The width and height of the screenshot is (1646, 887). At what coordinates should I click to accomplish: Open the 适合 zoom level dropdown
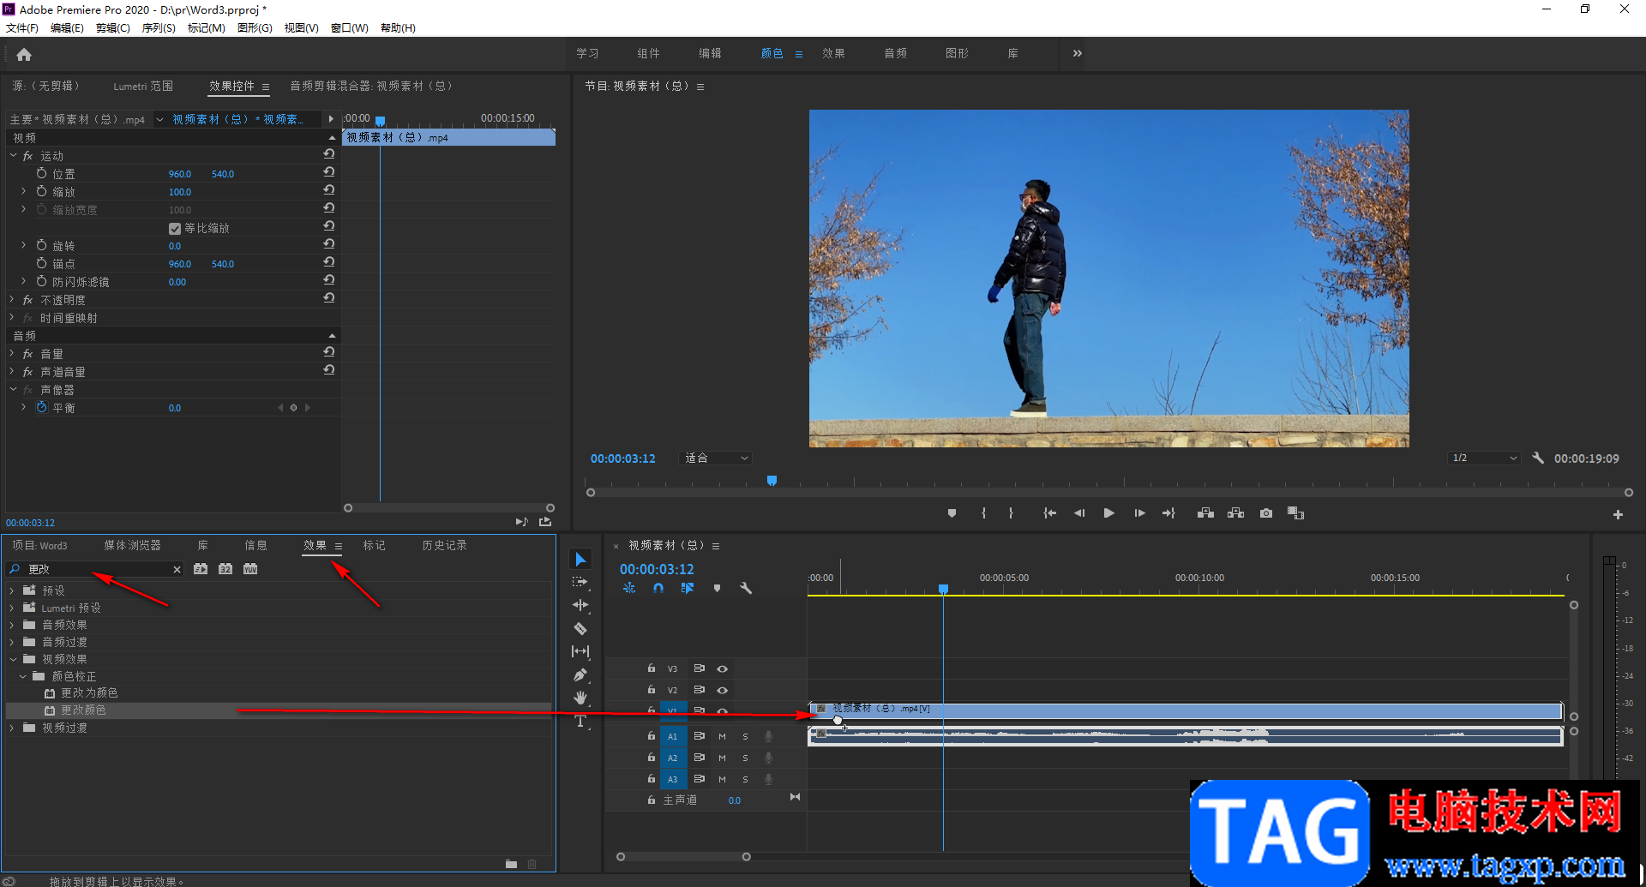716,458
